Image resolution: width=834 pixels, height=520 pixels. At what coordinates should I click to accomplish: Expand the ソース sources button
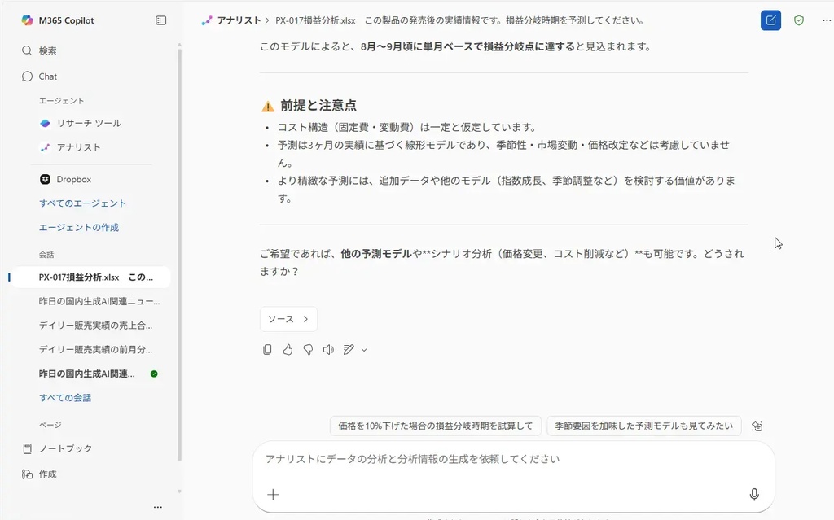pos(288,319)
